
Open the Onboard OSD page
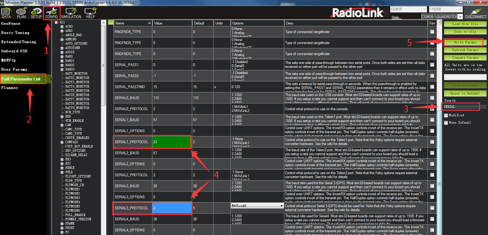click(x=14, y=51)
